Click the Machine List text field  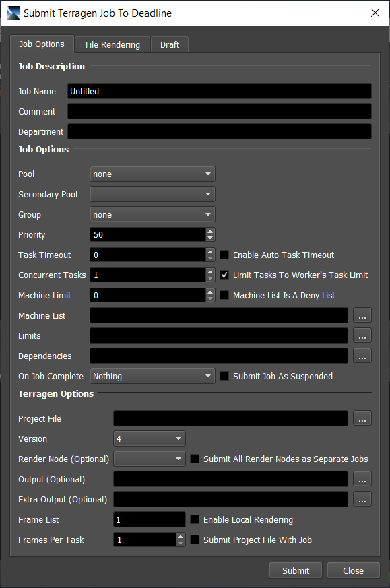[x=219, y=315]
